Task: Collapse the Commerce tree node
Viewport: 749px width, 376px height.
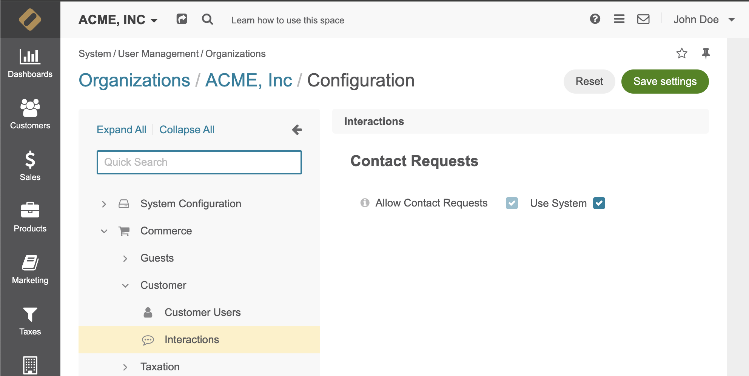Action: tap(104, 231)
